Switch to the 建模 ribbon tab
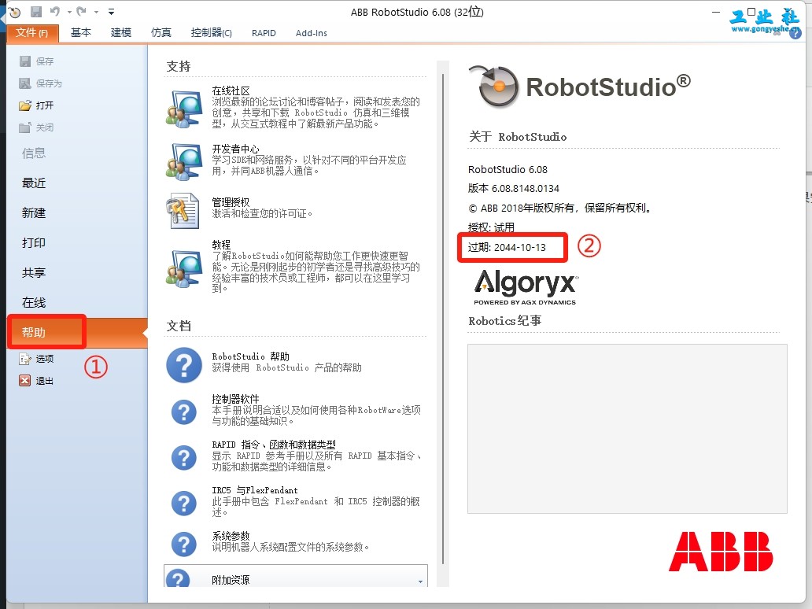 tap(121, 32)
